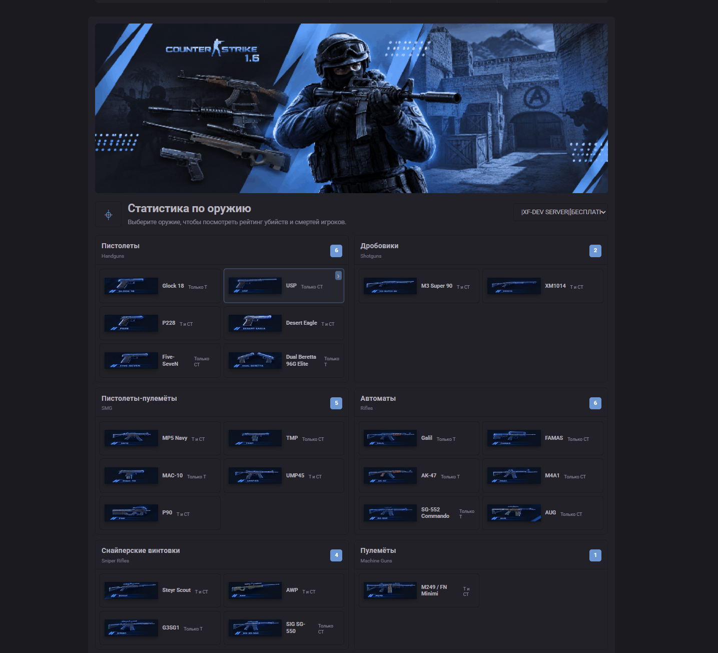The image size is (718, 653).
Task: Choose the M4A1 rifle image
Action: click(514, 475)
